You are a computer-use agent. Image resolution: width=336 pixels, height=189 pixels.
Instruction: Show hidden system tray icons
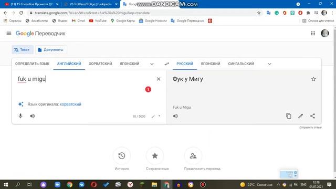(278, 184)
